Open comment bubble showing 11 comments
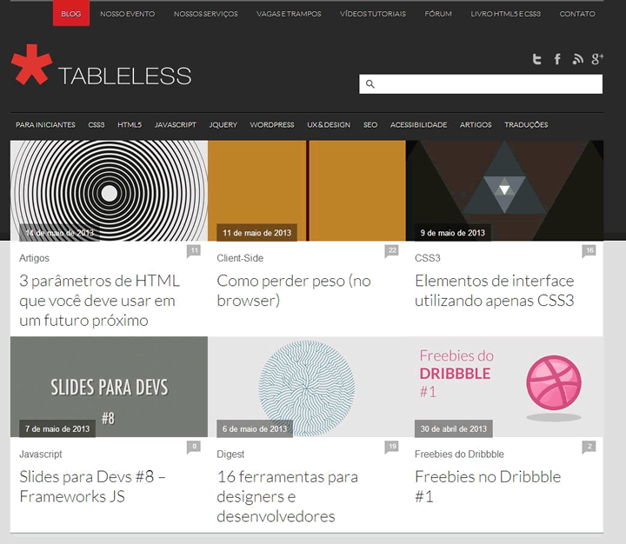Image resolution: width=626 pixels, height=544 pixels. pyautogui.click(x=194, y=251)
